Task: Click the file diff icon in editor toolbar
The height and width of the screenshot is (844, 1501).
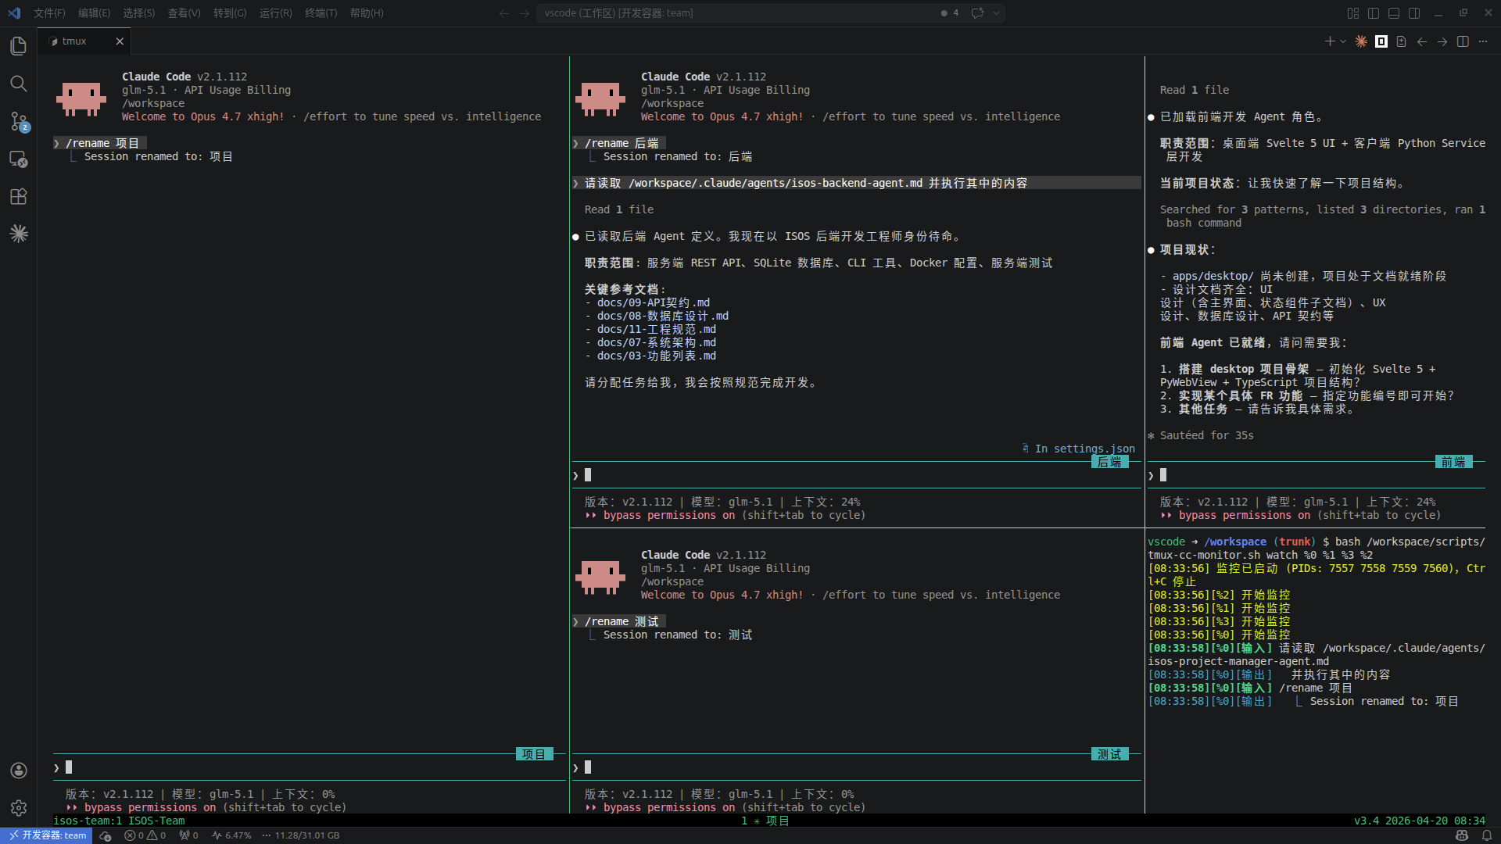Action: pos(1402,41)
